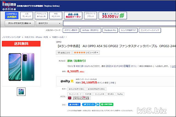
Task: Open the @nifty光 logo offer
Action: 67,81
